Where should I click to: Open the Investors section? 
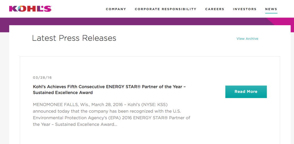(245, 9)
